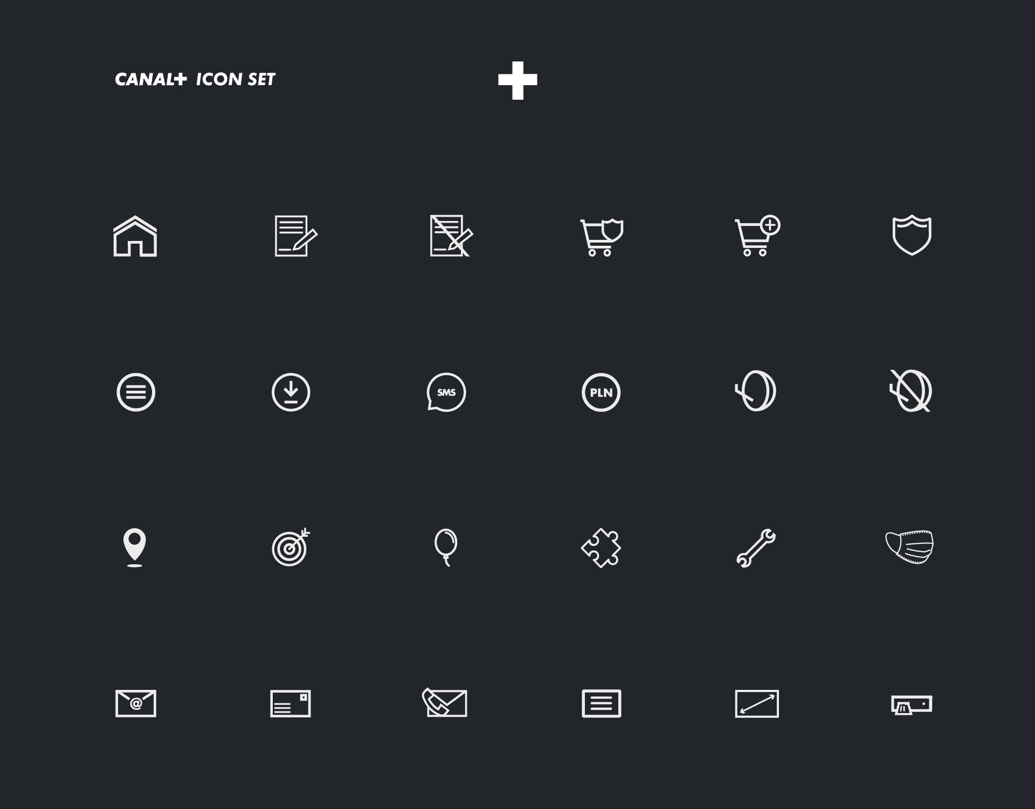1035x809 pixels.
Task: Click the home house icon
Action: point(135,236)
